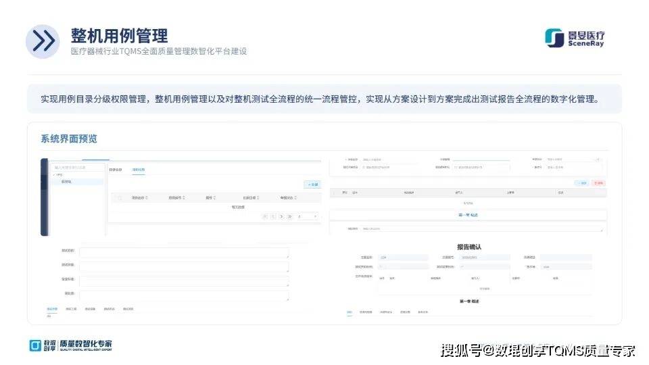Click the 测试目的 text area
This screenshot has height=365, width=649.
(x=184, y=253)
